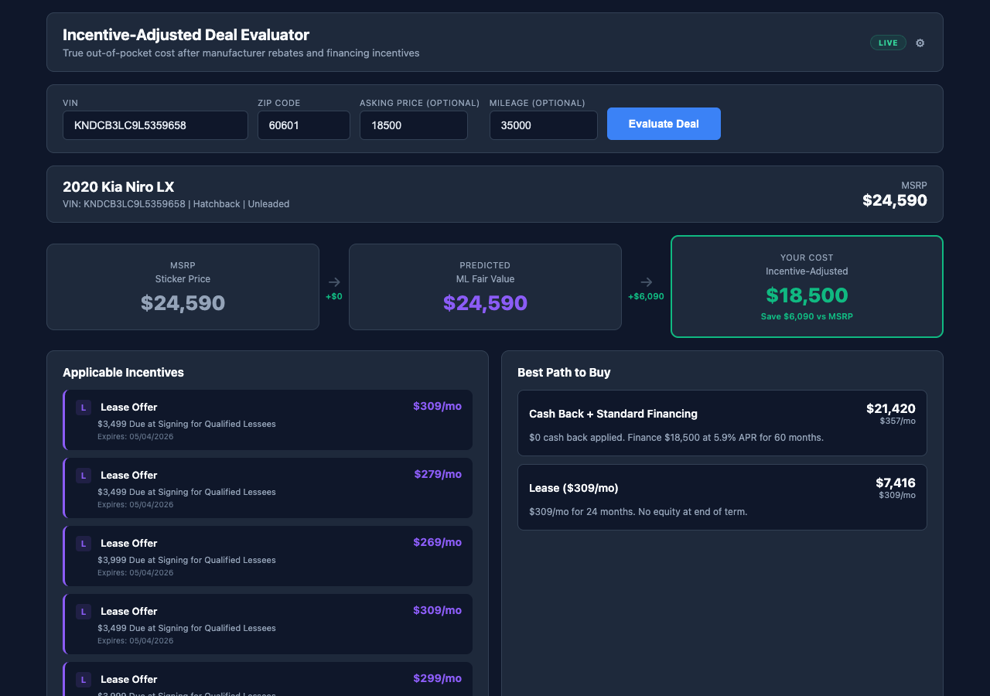
Task: Focus the VIN input field
Action: [x=155, y=125]
